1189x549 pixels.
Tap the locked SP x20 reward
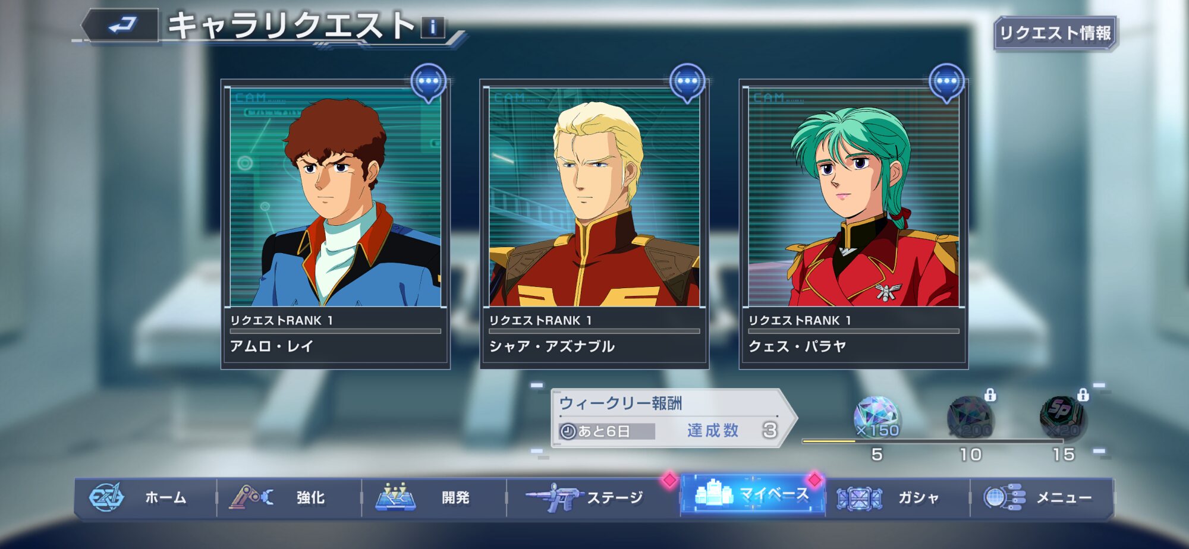point(1064,417)
